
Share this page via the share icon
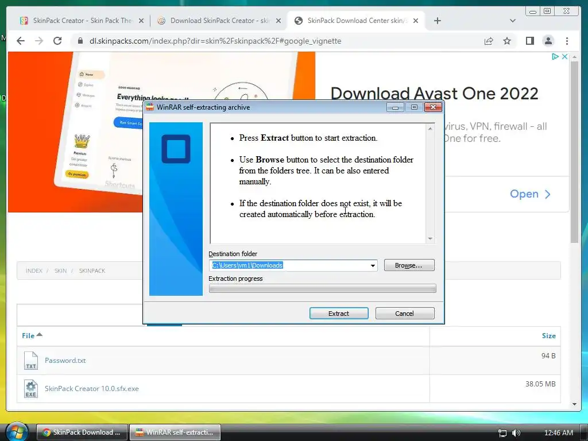coord(488,41)
